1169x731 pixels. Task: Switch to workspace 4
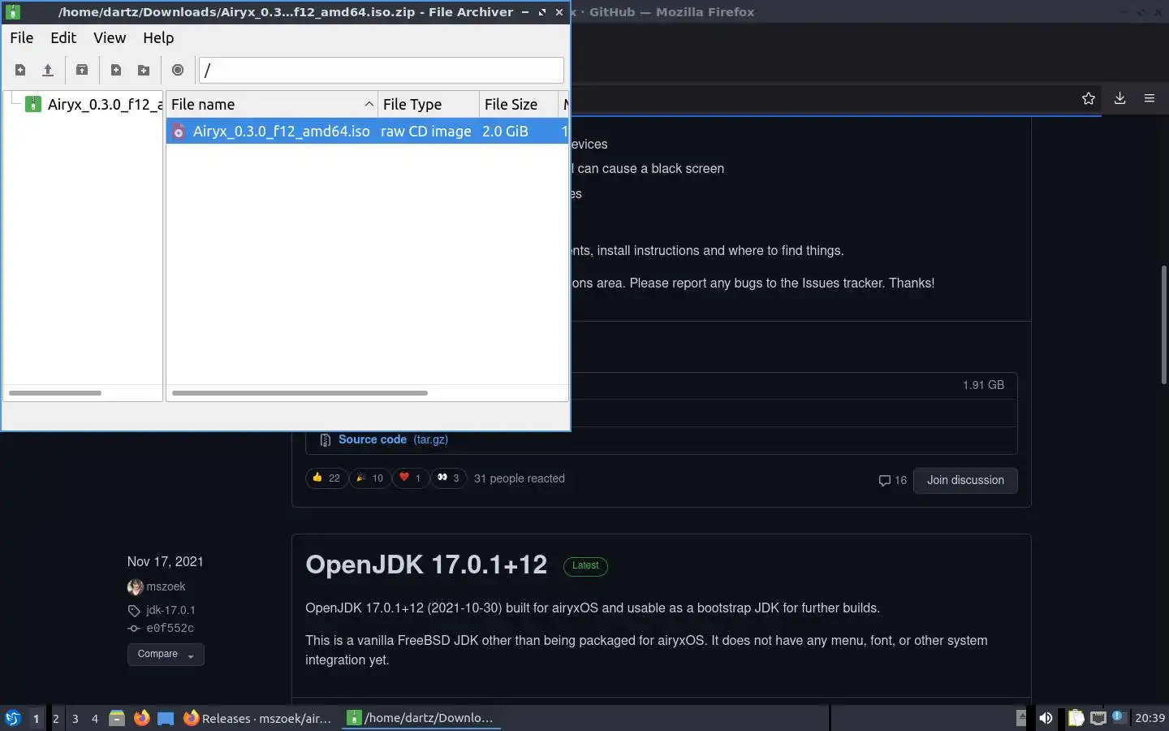click(x=95, y=718)
